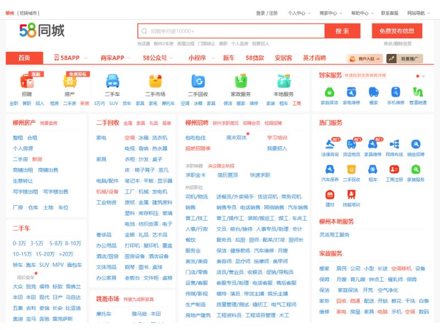
Task: Open the 二手回收 recycling category icon
Action: tap(198, 81)
